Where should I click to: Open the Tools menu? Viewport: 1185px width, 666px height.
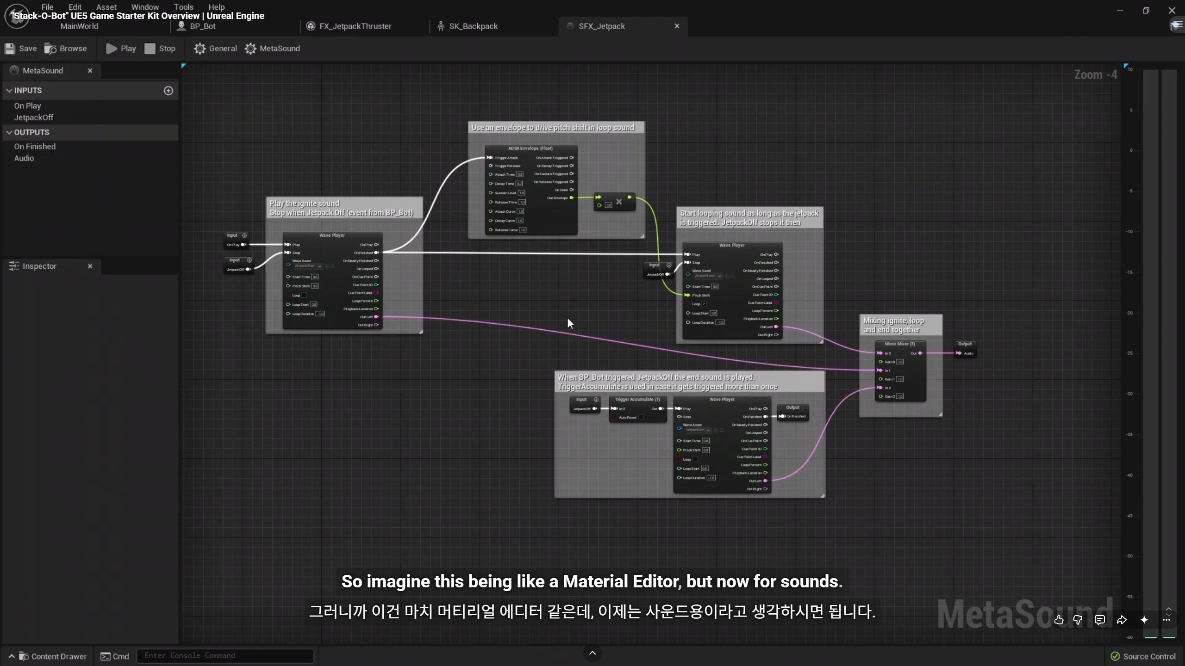[184, 7]
